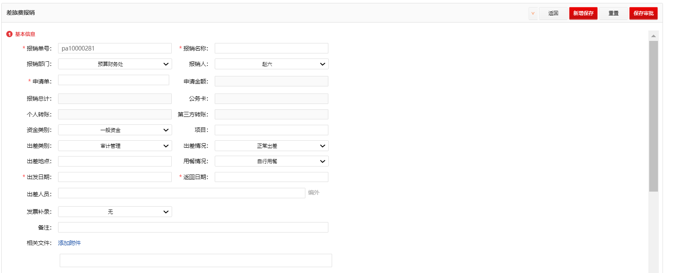
Task: Open the 发票补录 dropdown showing 无
Action: (115, 212)
